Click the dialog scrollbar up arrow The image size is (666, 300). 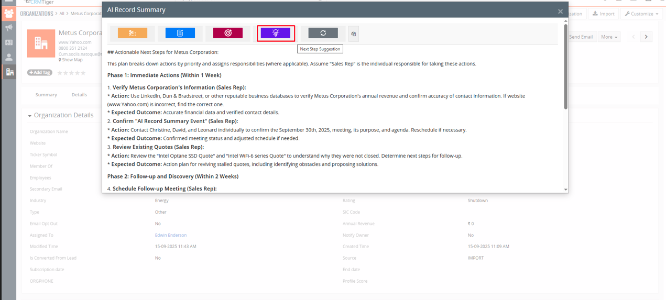point(566,21)
